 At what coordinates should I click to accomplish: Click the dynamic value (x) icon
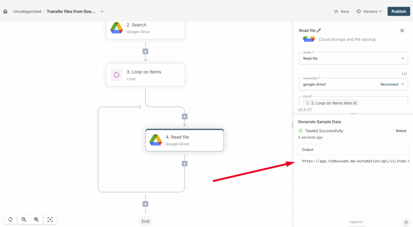tap(404, 73)
